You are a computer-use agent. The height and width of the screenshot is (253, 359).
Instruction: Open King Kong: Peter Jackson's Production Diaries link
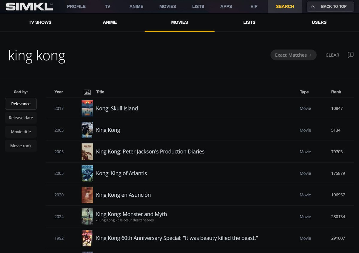pos(150,152)
